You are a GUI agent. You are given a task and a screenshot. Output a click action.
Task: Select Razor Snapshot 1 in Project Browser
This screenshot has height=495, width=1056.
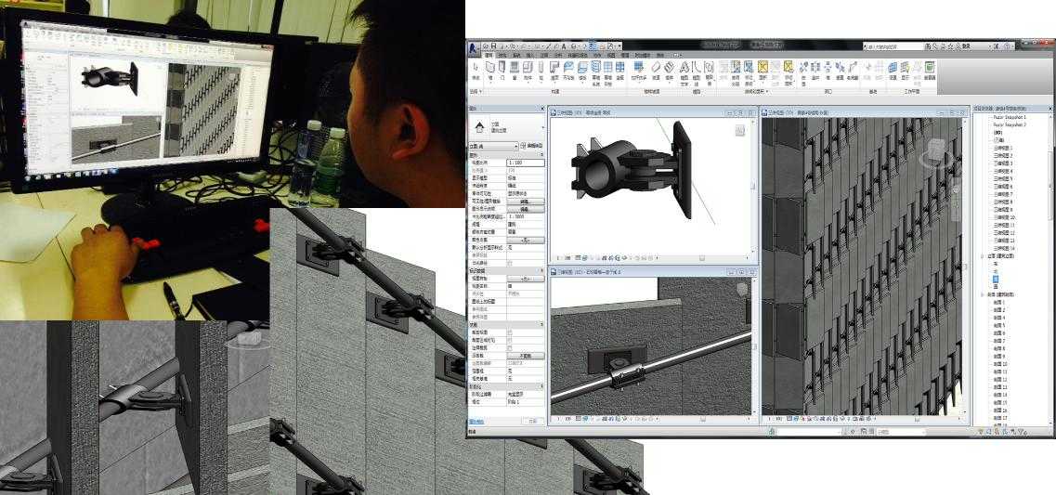pos(1010,117)
